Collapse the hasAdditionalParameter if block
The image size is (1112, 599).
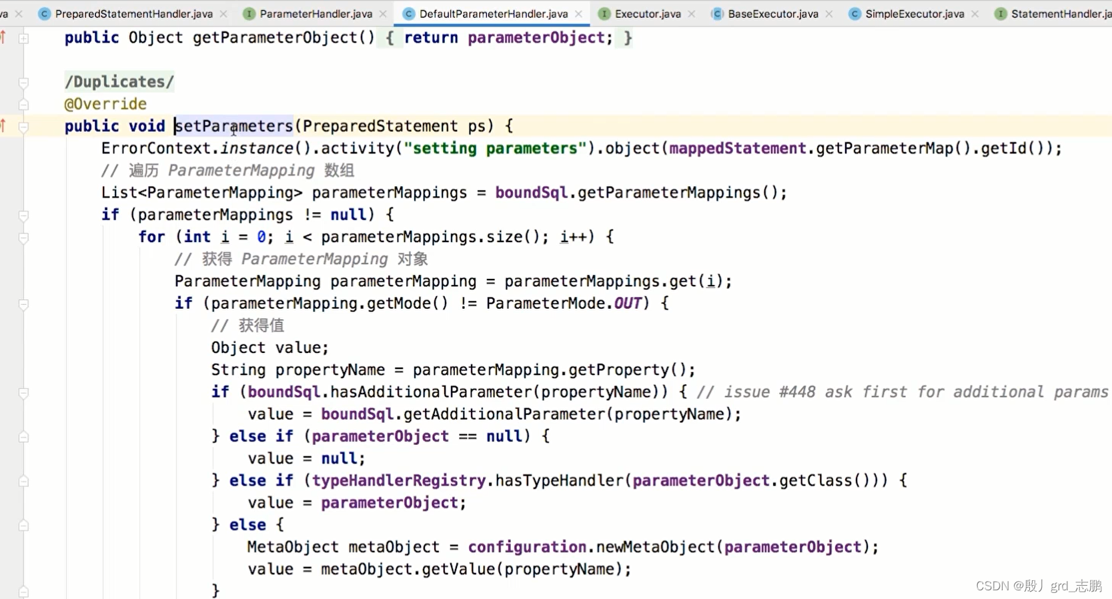coord(23,392)
